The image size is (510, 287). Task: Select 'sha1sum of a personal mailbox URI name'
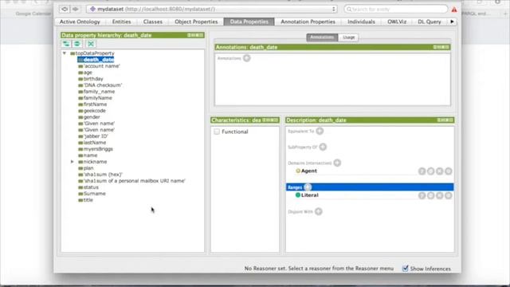pyautogui.click(x=131, y=181)
